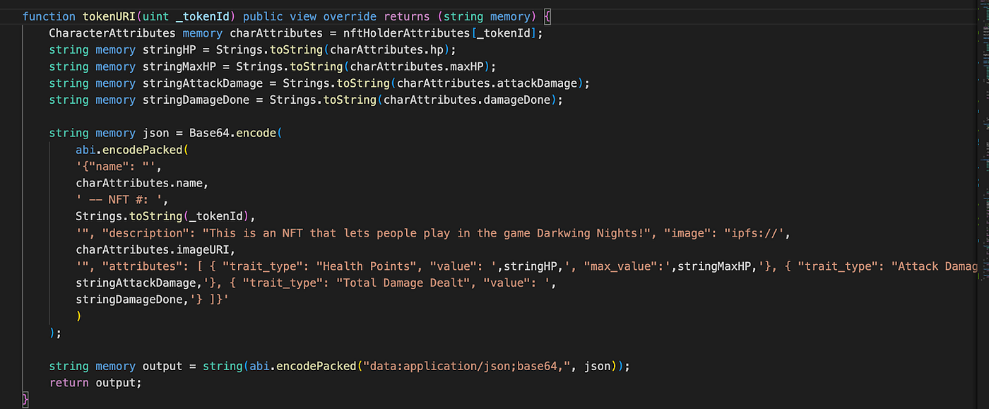Click the 'override' keyword in the function signature
Screen dimensions: 989x409
[350, 16]
